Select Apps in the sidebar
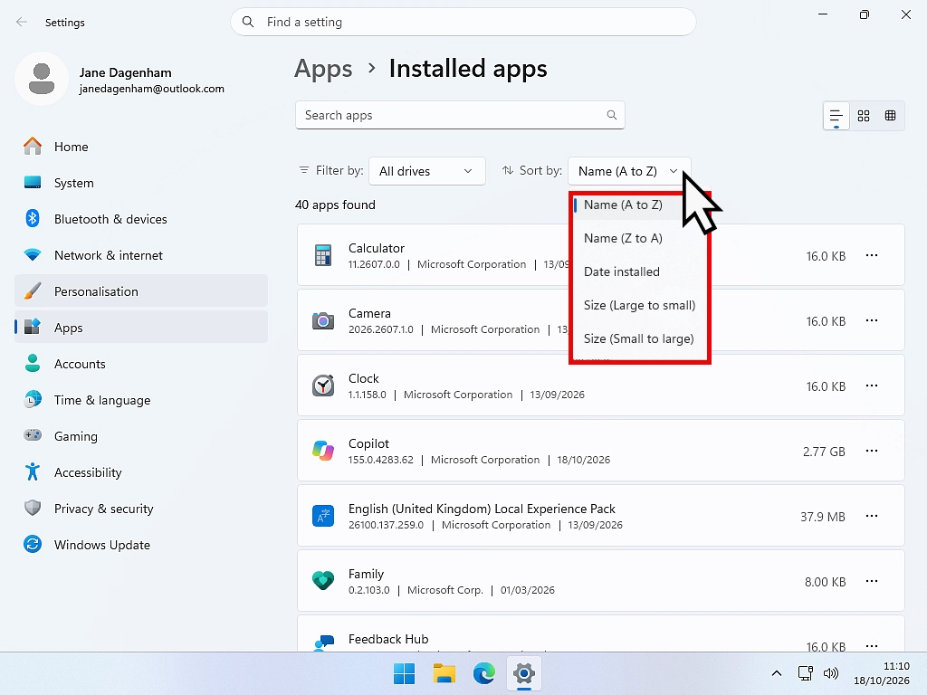 (140, 328)
